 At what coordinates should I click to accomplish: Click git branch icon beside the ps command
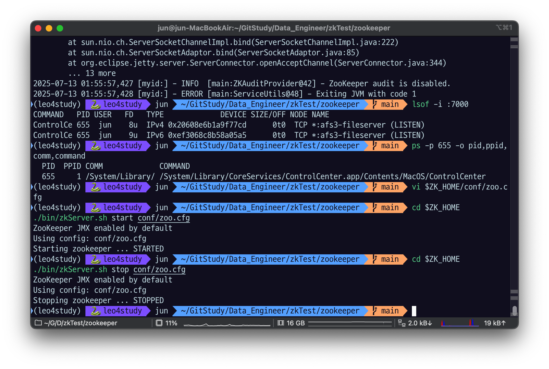(x=375, y=146)
